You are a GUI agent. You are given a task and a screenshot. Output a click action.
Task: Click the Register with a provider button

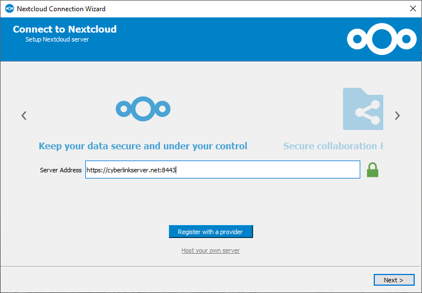(x=211, y=232)
